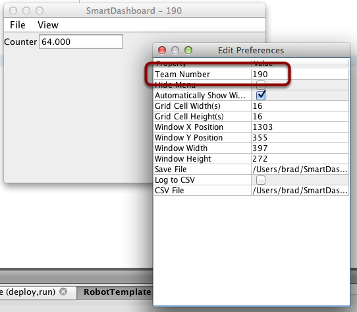The height and width of the screenshot is (312, 357).
Task: Minimize the Edit Preferences window
Action: pos(175,50)
